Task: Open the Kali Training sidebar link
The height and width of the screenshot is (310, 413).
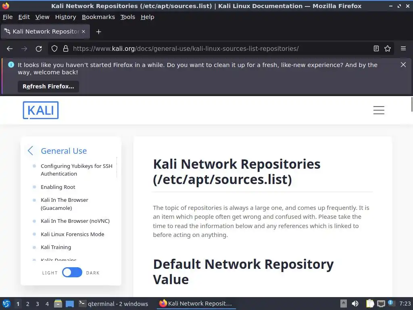Action: pyautogui.click(x=56, y=247)
